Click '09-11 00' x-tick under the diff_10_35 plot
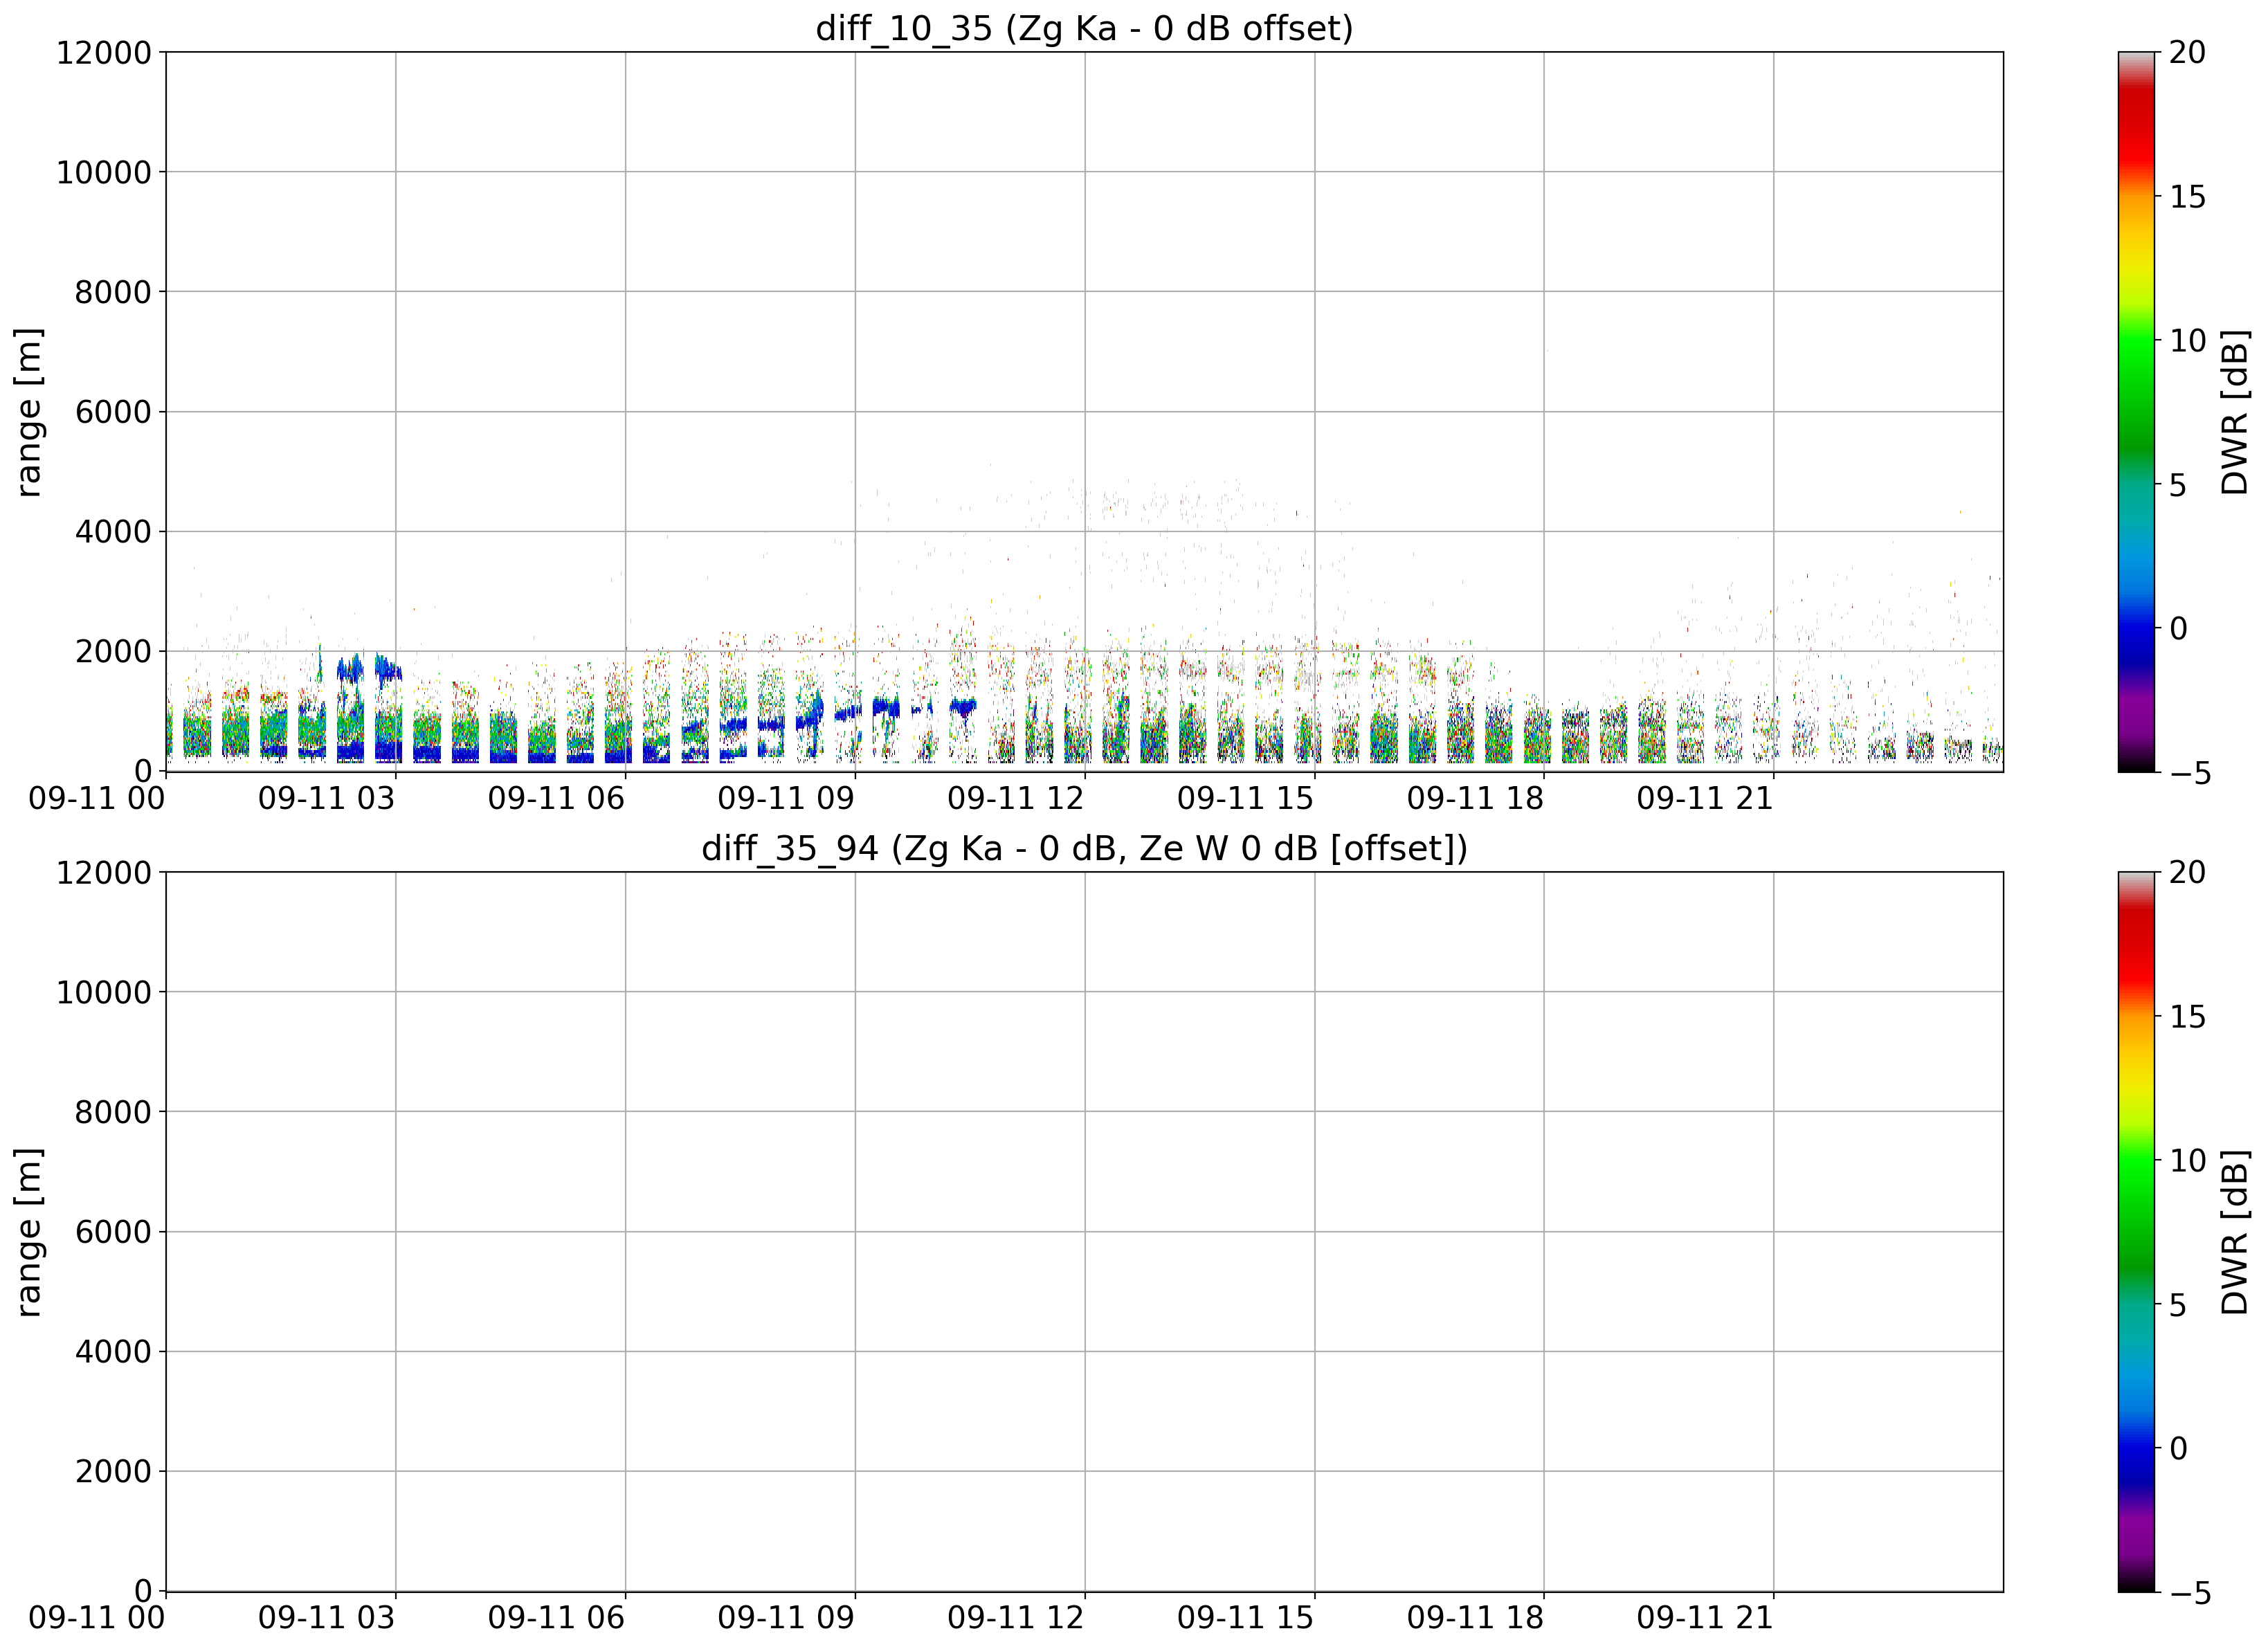This screenshot has width=2268, height=1649. click(97, 798)
